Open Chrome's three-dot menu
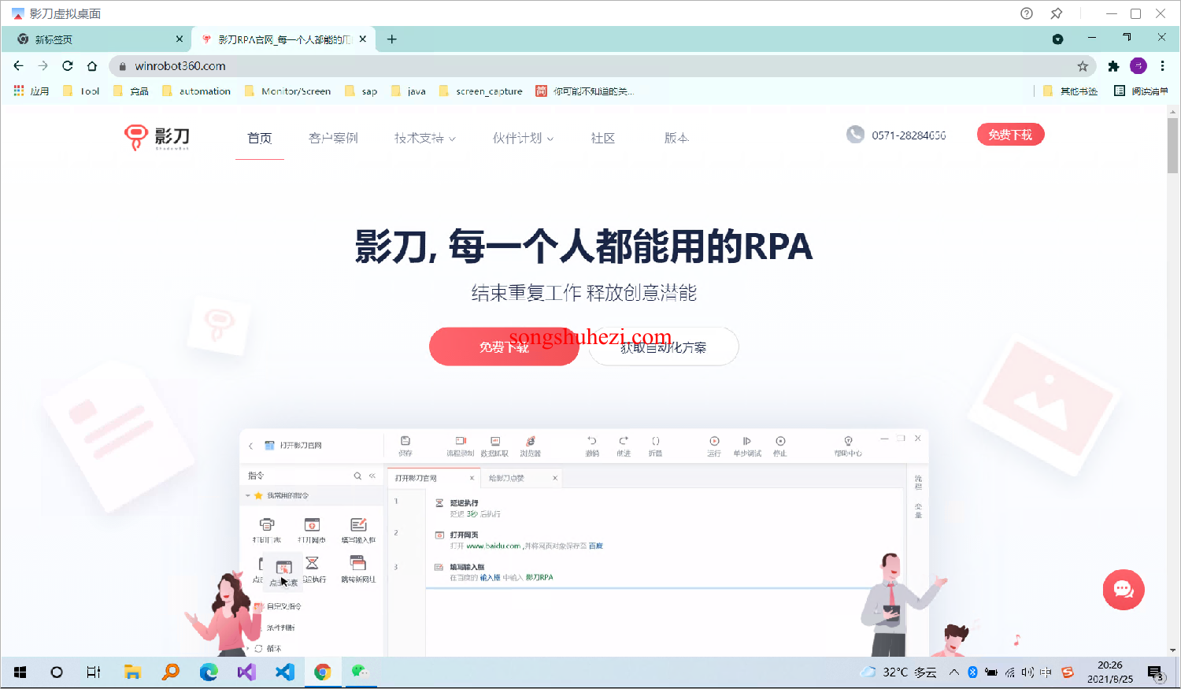 click(x=1162, y=66)
